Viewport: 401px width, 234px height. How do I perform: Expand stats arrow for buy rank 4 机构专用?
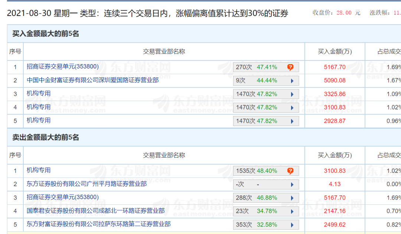coord(292,108)
